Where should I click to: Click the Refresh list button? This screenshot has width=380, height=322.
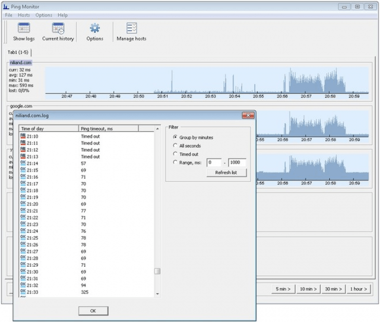click(x=226, y=172)
